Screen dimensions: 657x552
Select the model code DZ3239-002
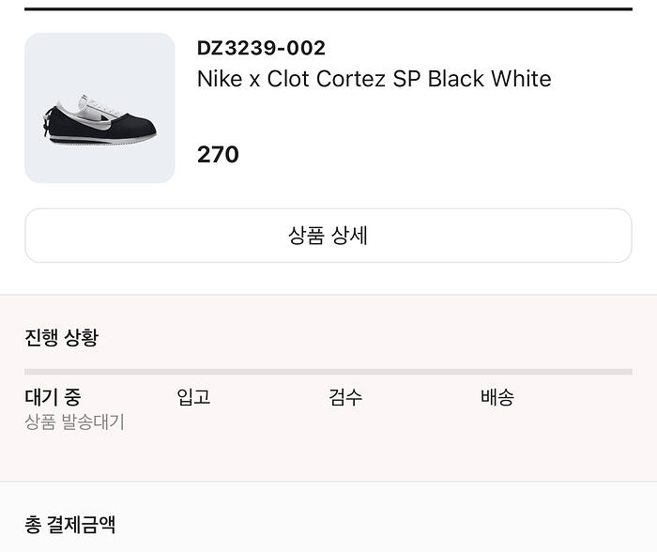(x=261, y=48)
